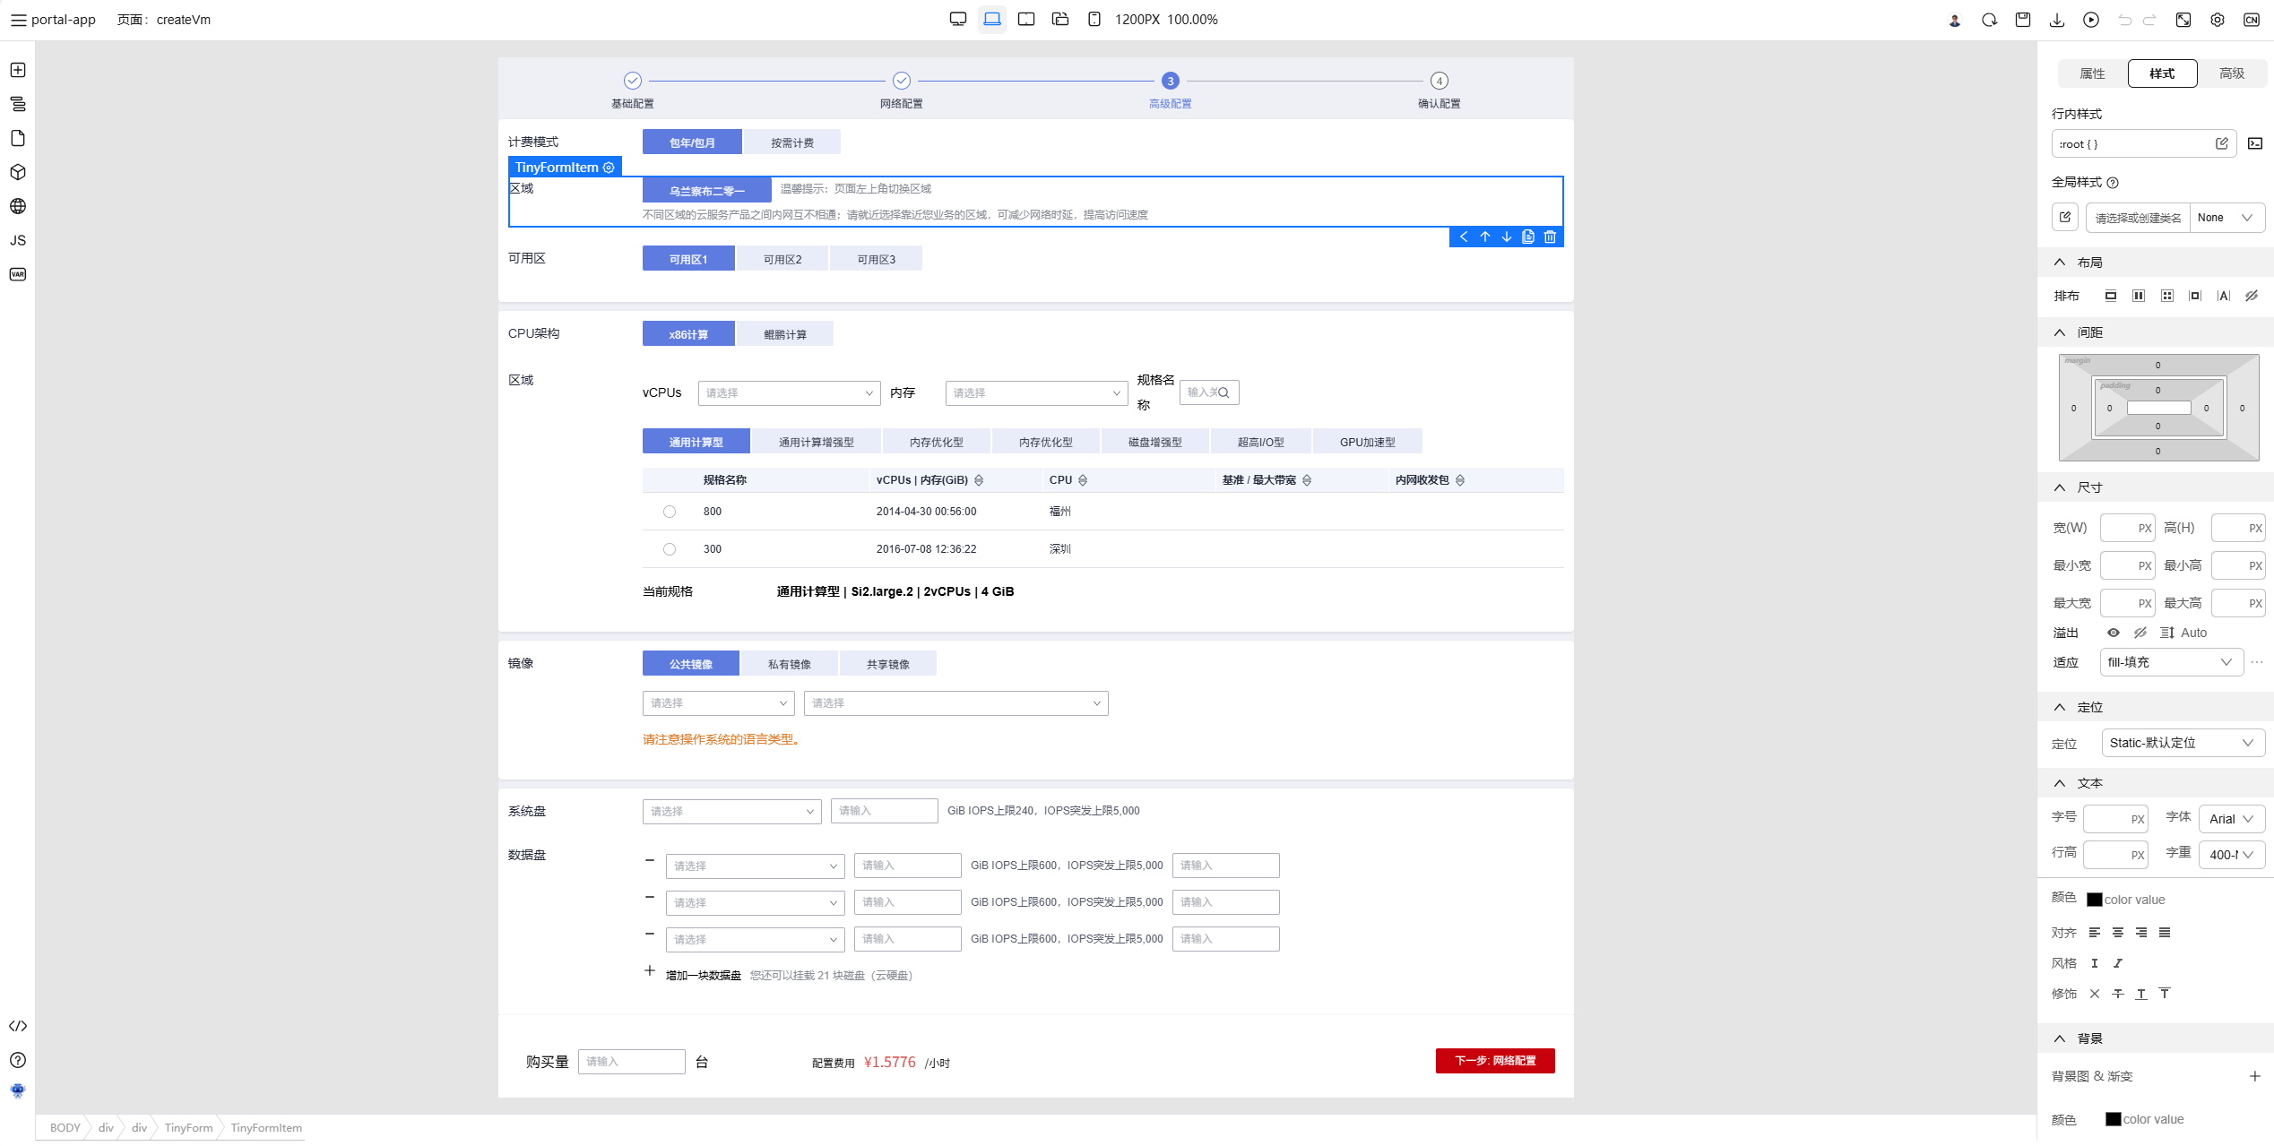Image resolution: width=2274 pixels, height=1146 pixels.
Task: Toggle overflow visible eye icon
Action: 2114,633
